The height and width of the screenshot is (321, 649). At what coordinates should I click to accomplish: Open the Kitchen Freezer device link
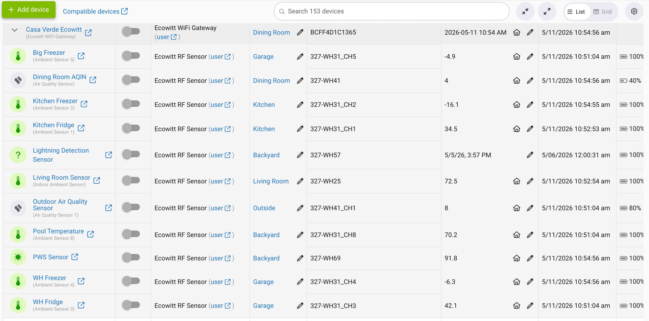pos(55,101)
